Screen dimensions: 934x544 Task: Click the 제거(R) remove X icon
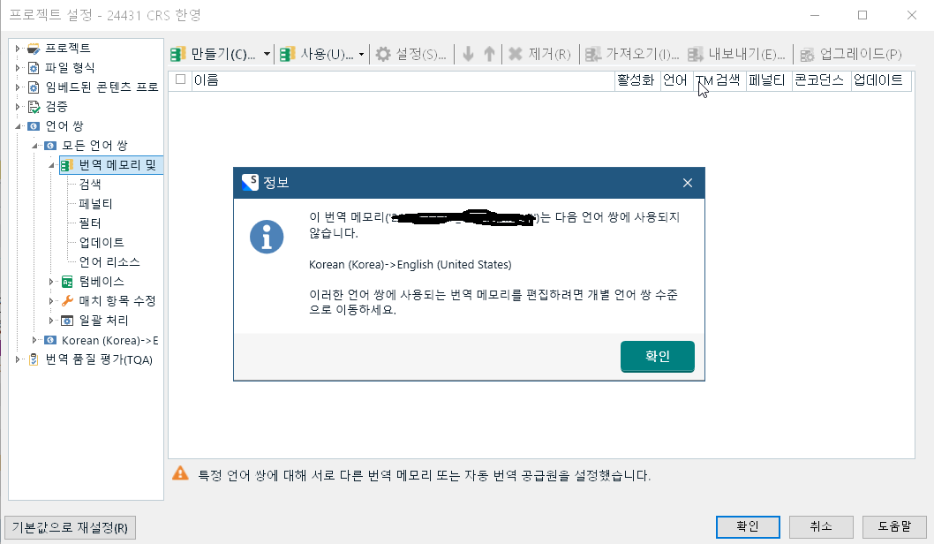pyautogui.click(x=516, y=54)
